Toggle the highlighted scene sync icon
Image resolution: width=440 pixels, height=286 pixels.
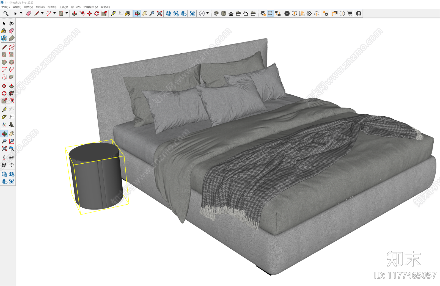click(x=271, y=13)
